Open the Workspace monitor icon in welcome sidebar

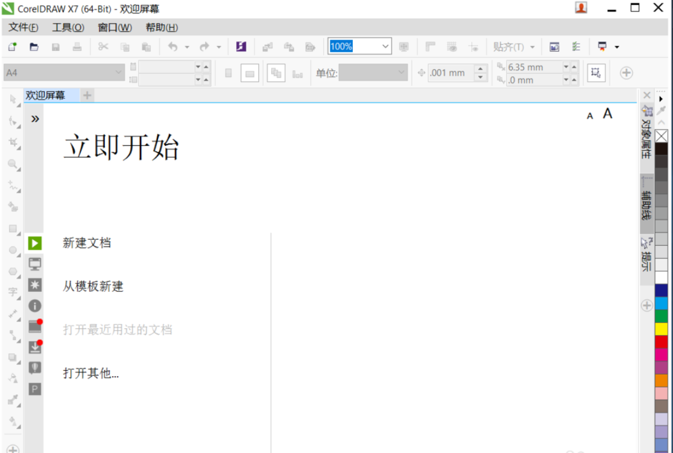click(35, 263)
